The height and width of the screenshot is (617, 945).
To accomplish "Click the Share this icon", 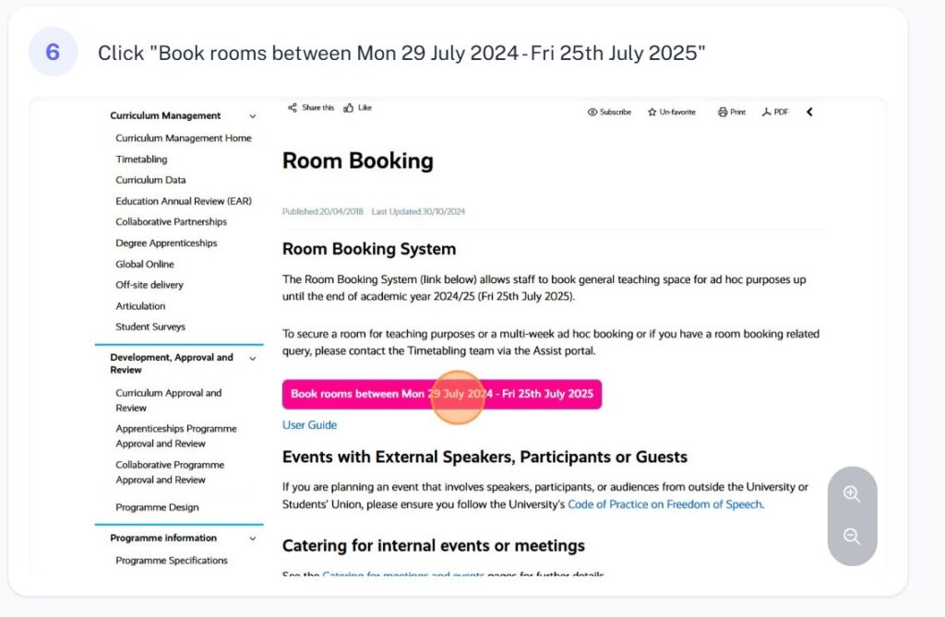I will [293, 108].
